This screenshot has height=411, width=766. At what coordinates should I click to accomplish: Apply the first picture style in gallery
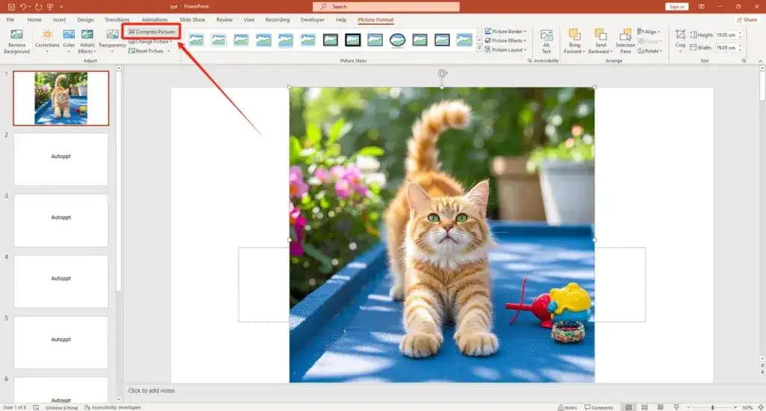click(x=197, y=40)
